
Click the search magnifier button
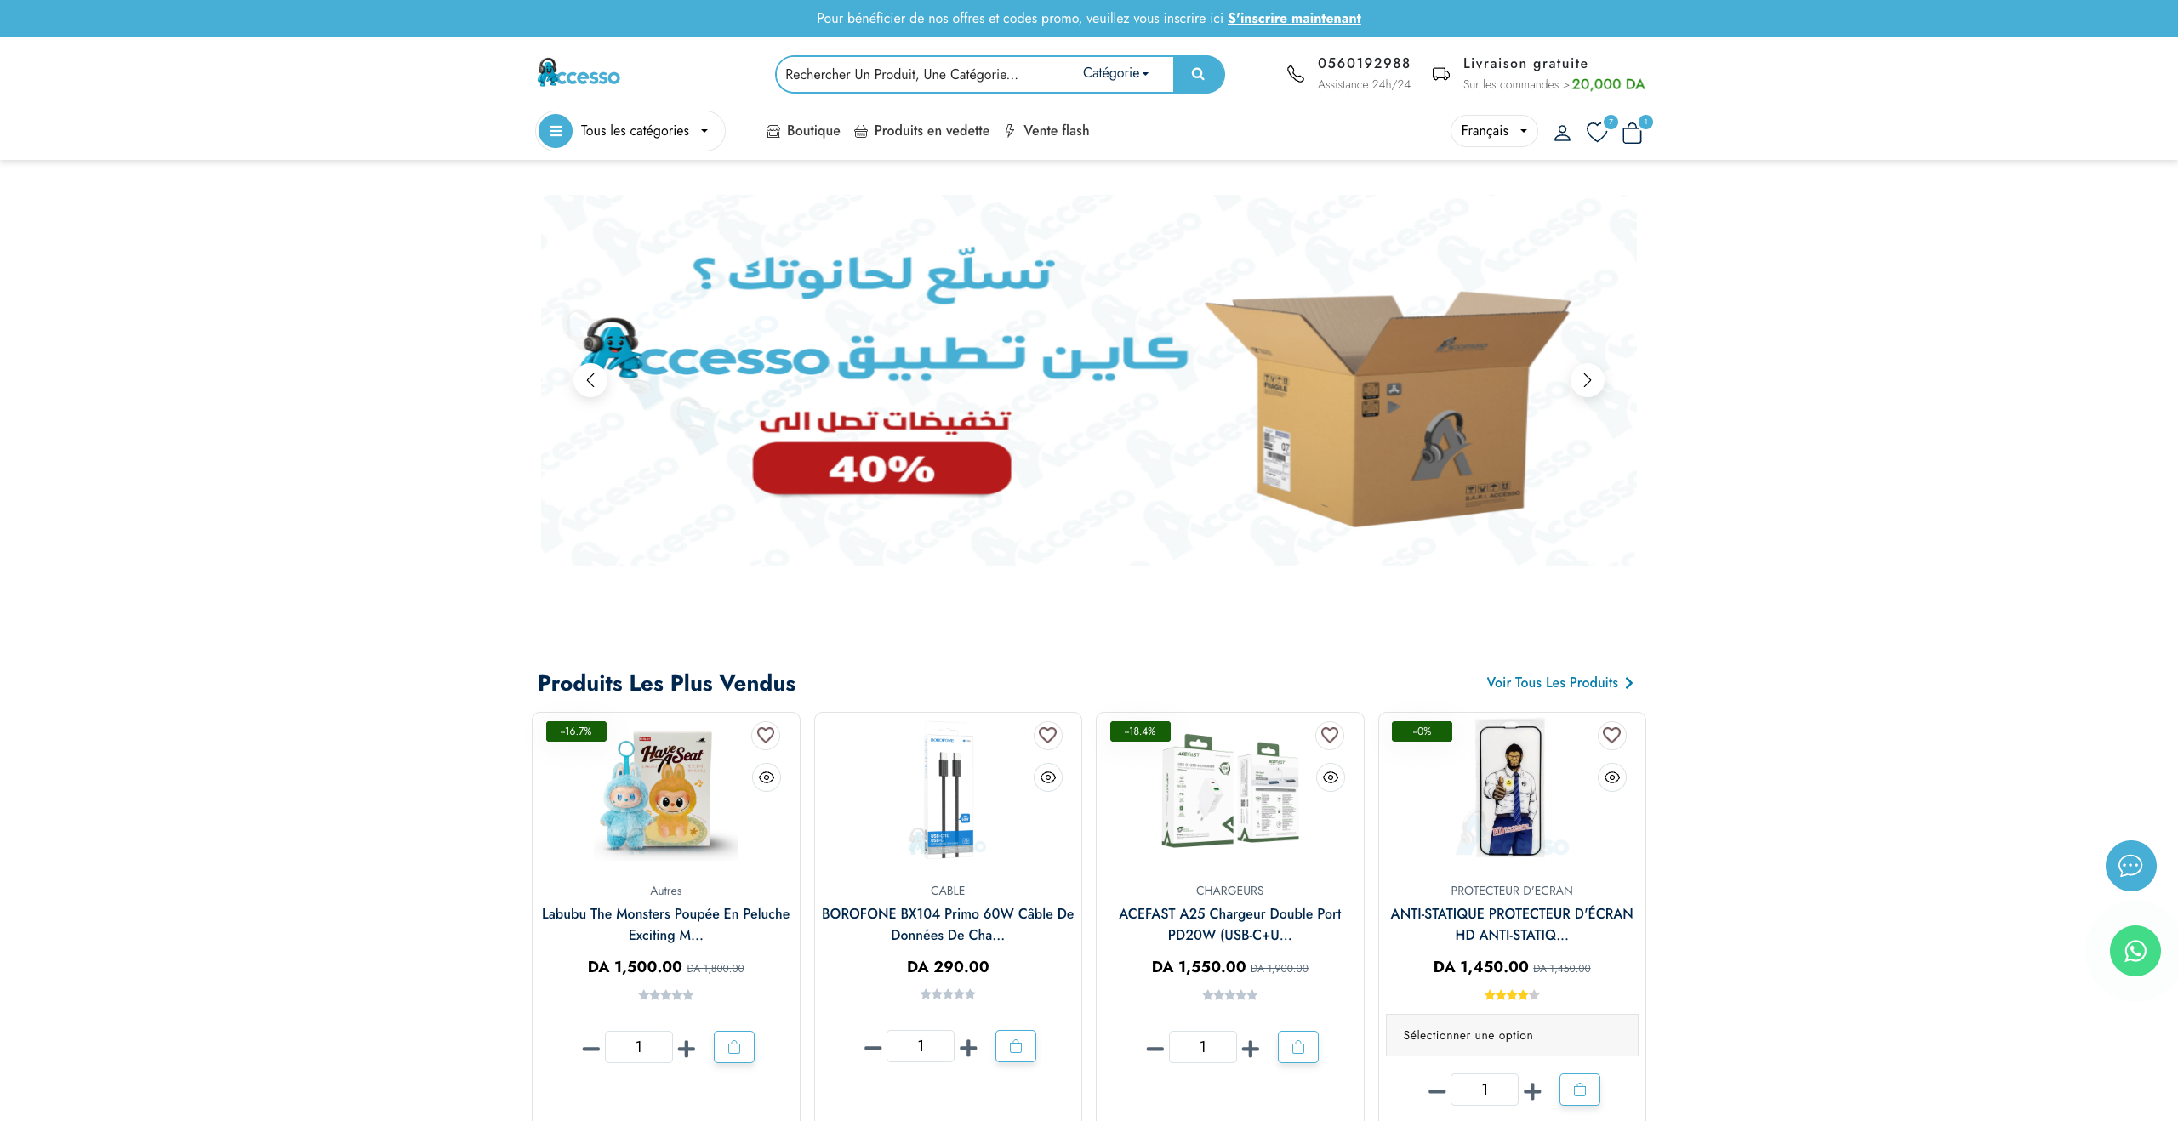(1198, 74)
